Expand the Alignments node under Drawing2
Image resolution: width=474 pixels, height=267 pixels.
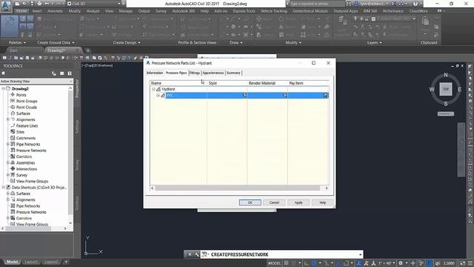tap(8, 119)
